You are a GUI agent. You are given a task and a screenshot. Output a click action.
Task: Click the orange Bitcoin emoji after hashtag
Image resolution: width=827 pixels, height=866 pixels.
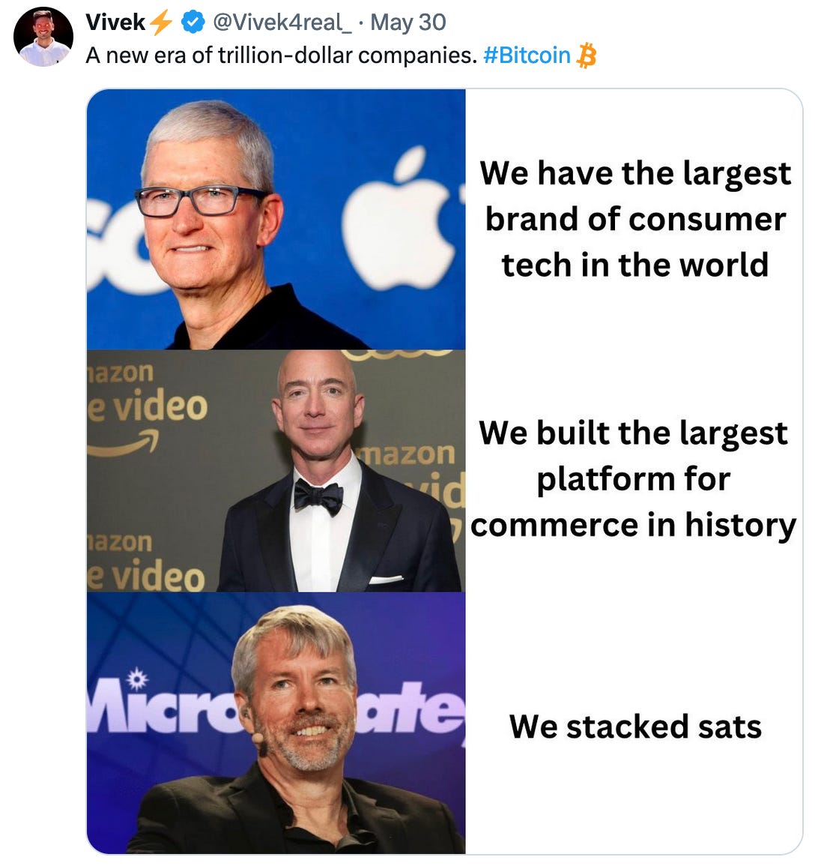tap(587, 55)
